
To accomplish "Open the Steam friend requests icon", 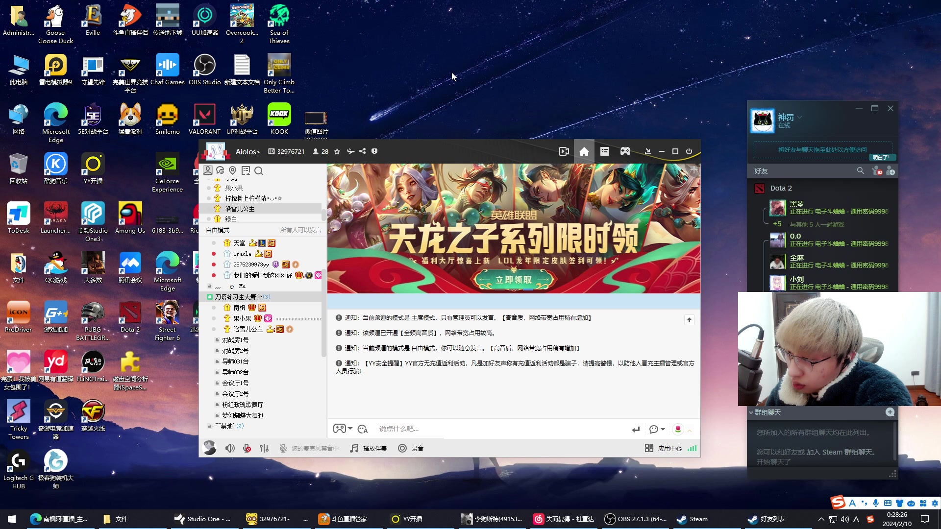I will (877, 171).
